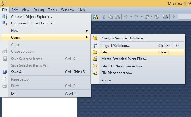
Task: Click the Ctrl+Shift+O shortcut text
Action: pos(169,46)
